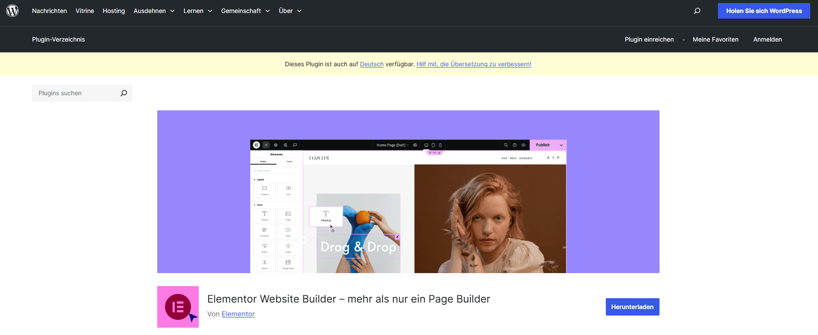The height and width of the screenshot is (335, 818).
Task: Expand the Lernen dropdown menu
Action: pyautogui.click(x=197, y=11)
